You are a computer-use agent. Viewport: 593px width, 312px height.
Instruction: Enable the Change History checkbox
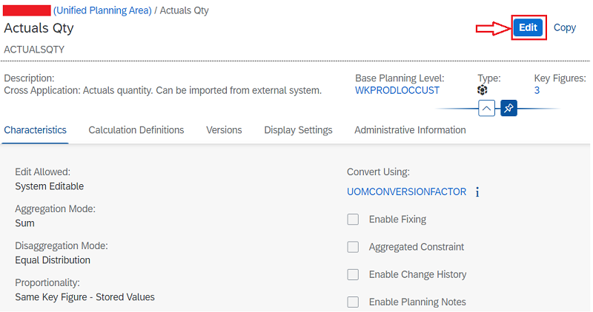[353, 274]
